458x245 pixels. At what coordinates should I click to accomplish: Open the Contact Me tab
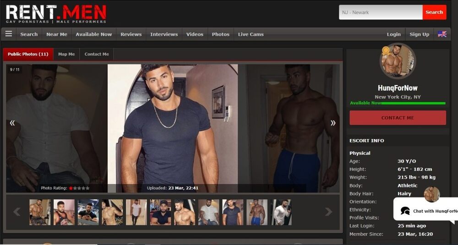pos(97,54)
